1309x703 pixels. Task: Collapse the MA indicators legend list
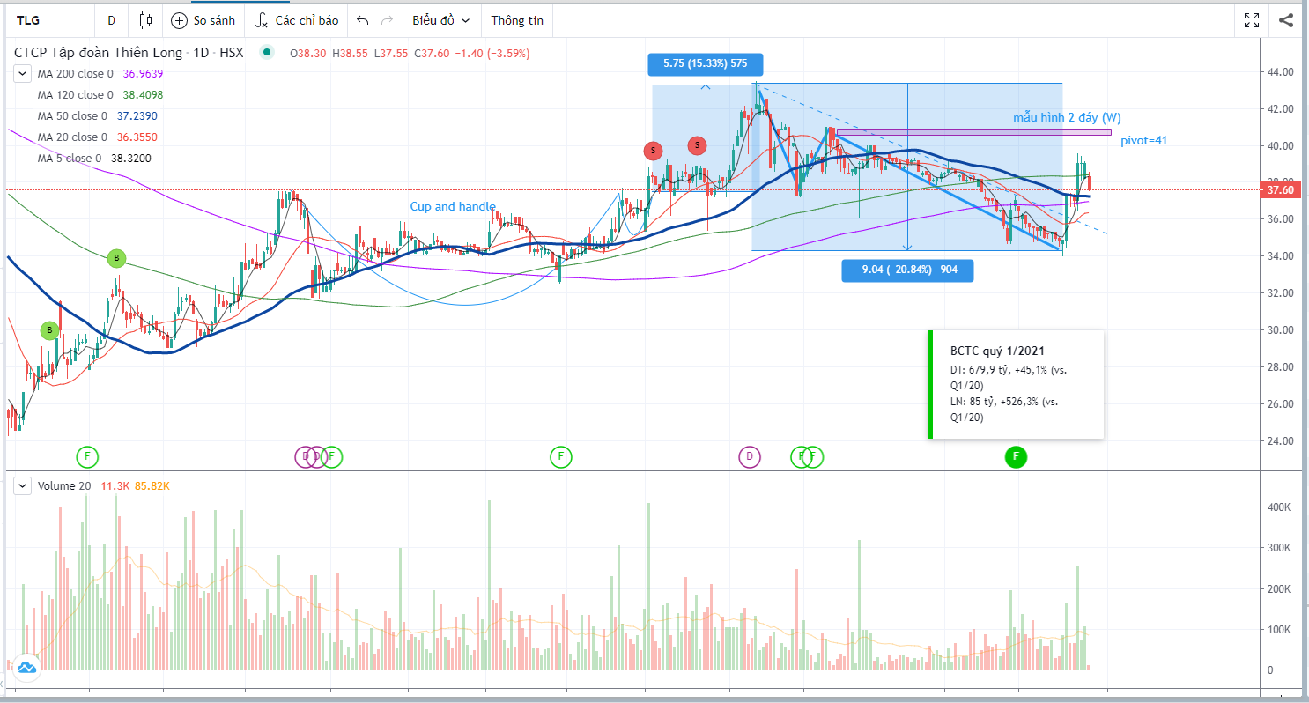[21, 74]
